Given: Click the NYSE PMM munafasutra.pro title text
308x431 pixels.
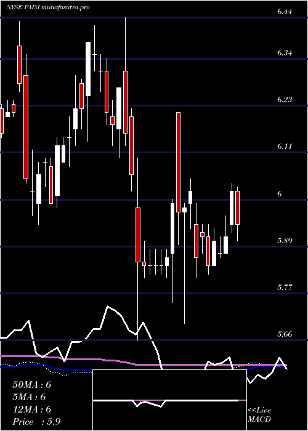Looking at the screenshot, I should pyautogui.click(x=48, y=7).
